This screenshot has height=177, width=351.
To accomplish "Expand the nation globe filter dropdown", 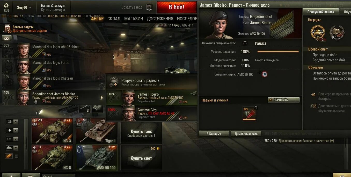I will [12, 122].
